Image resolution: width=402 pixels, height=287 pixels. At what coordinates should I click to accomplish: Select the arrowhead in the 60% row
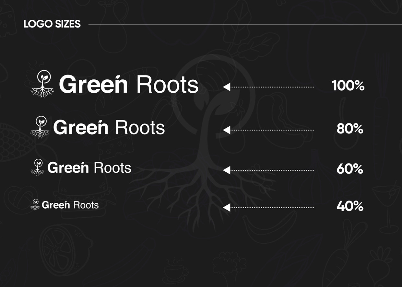227,170
